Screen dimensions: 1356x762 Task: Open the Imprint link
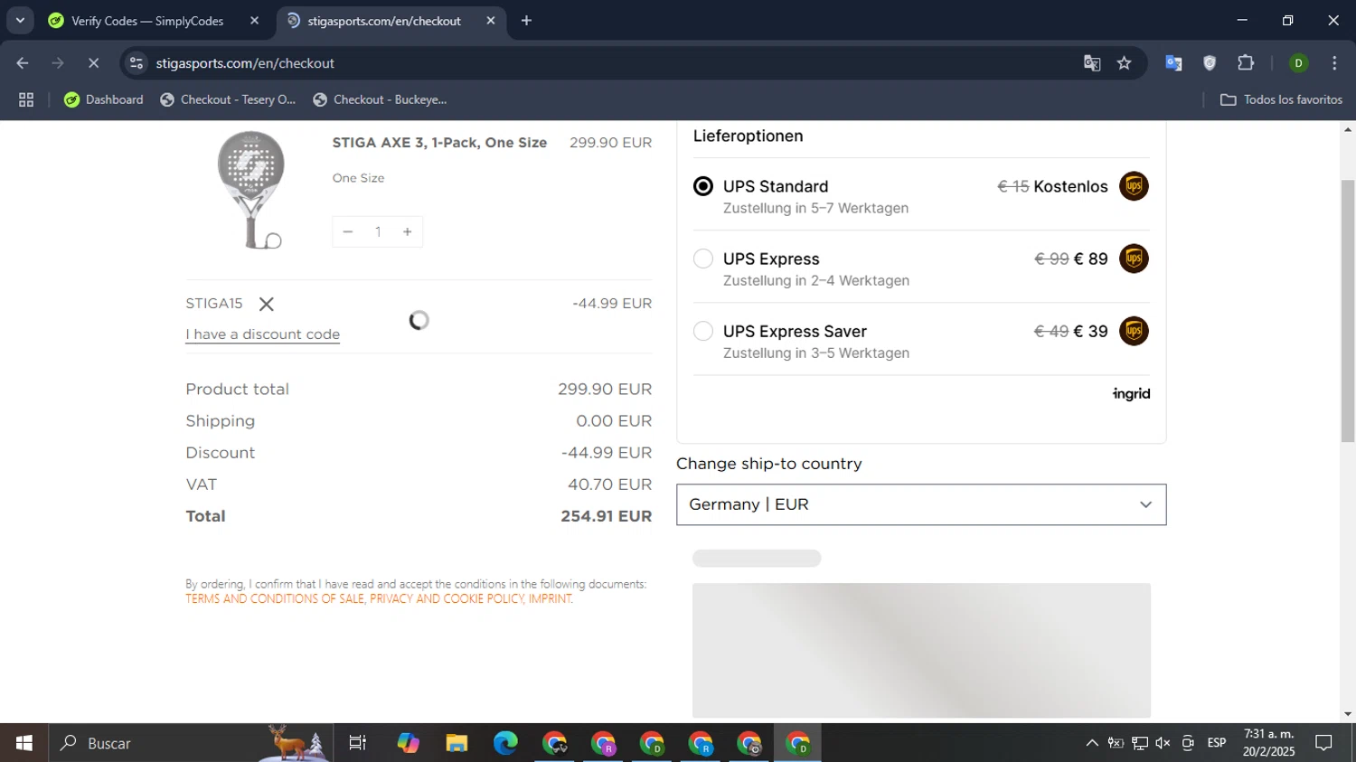[550, 599]
